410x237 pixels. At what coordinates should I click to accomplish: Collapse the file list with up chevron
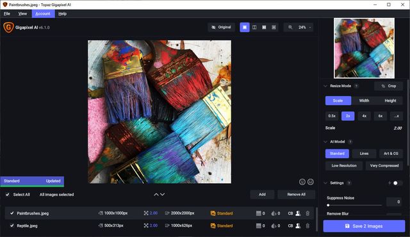[x=156, y=195]
